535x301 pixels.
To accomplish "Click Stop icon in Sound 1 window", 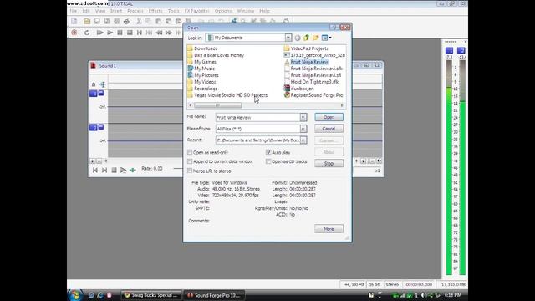I will (114, 170).
